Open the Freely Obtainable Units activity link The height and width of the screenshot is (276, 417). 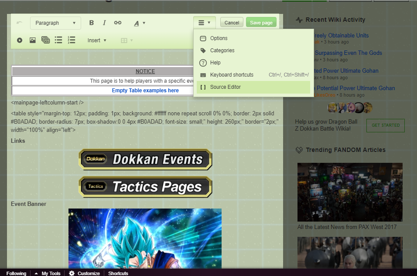342,36
